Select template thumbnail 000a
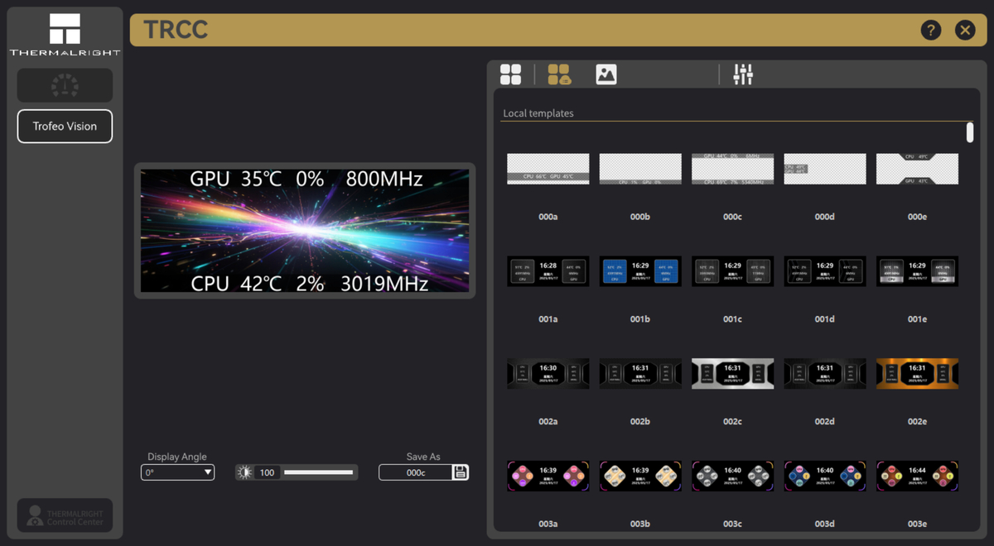The width and height of the screenshot is (994, 546). click(548, 169)
